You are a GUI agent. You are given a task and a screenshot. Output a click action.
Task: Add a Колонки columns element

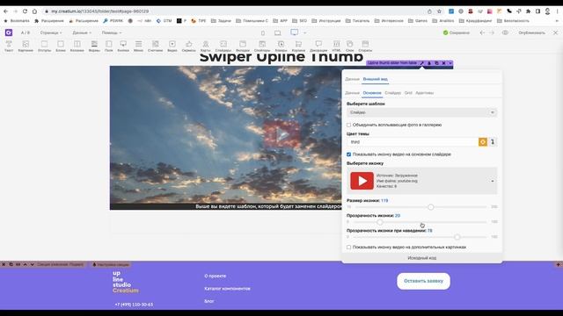77,47
